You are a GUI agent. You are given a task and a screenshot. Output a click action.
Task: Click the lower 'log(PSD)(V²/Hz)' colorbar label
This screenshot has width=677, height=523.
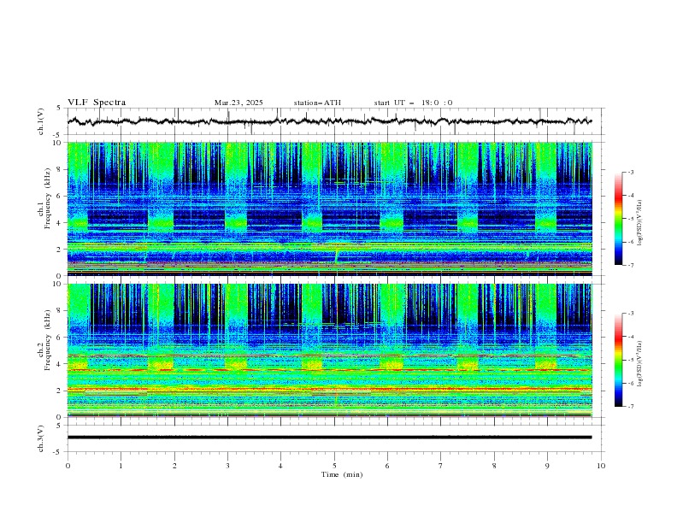(x=640, y=364)
